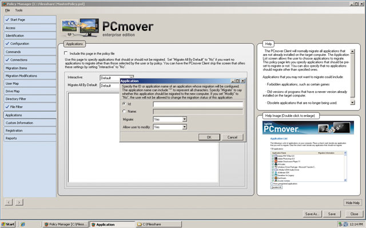Open the C:\Filesshare taskbar window
This screenshot has height=228, width=366.
pos(159,224)
